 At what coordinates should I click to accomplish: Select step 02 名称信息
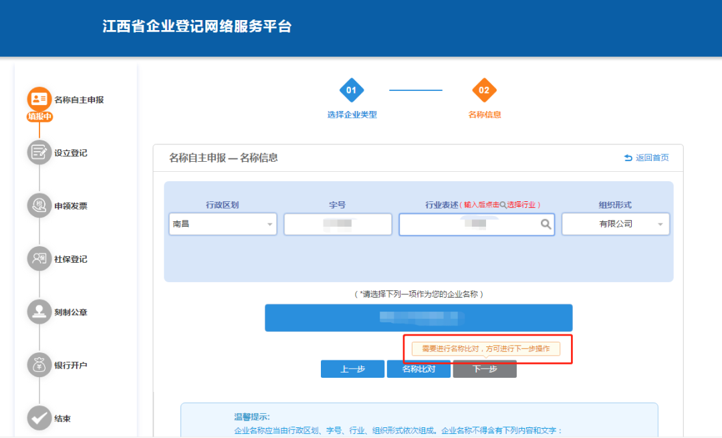coord(484,91)
